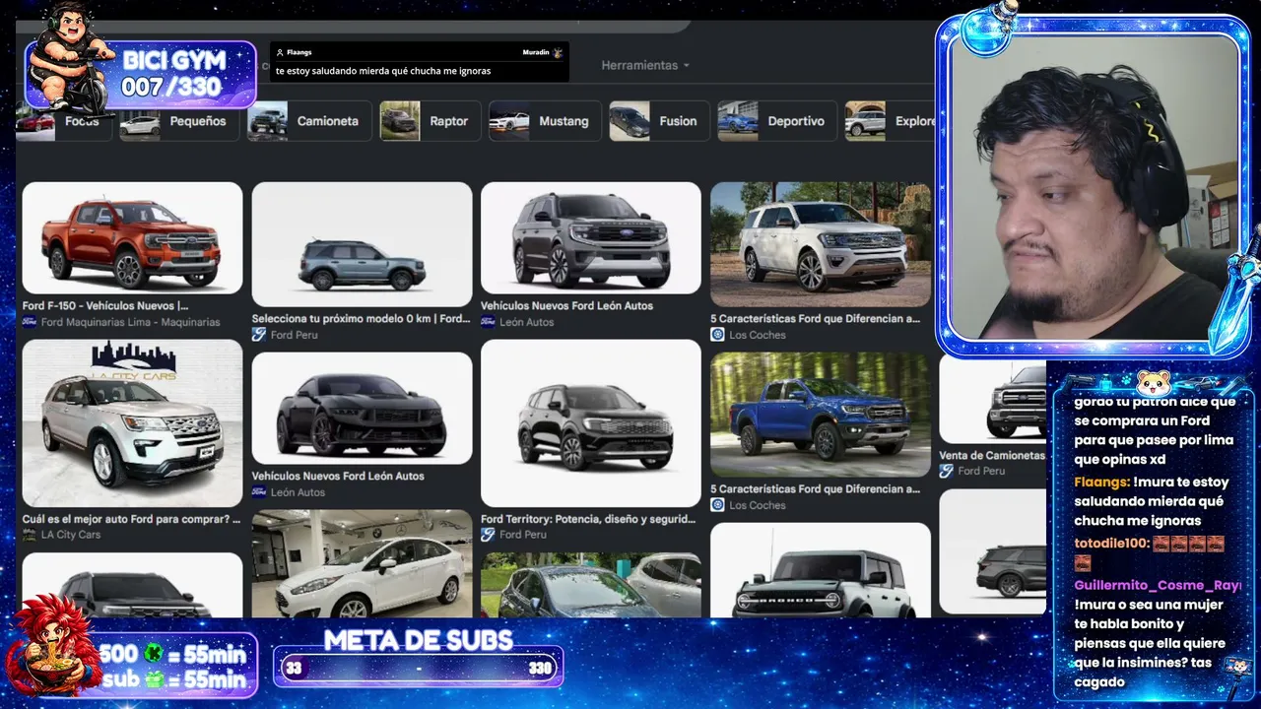Open the white Ford SUV outdoor image
This screenshot has width=1261, height=709.
pyautogui.click(x=821, y=244)
